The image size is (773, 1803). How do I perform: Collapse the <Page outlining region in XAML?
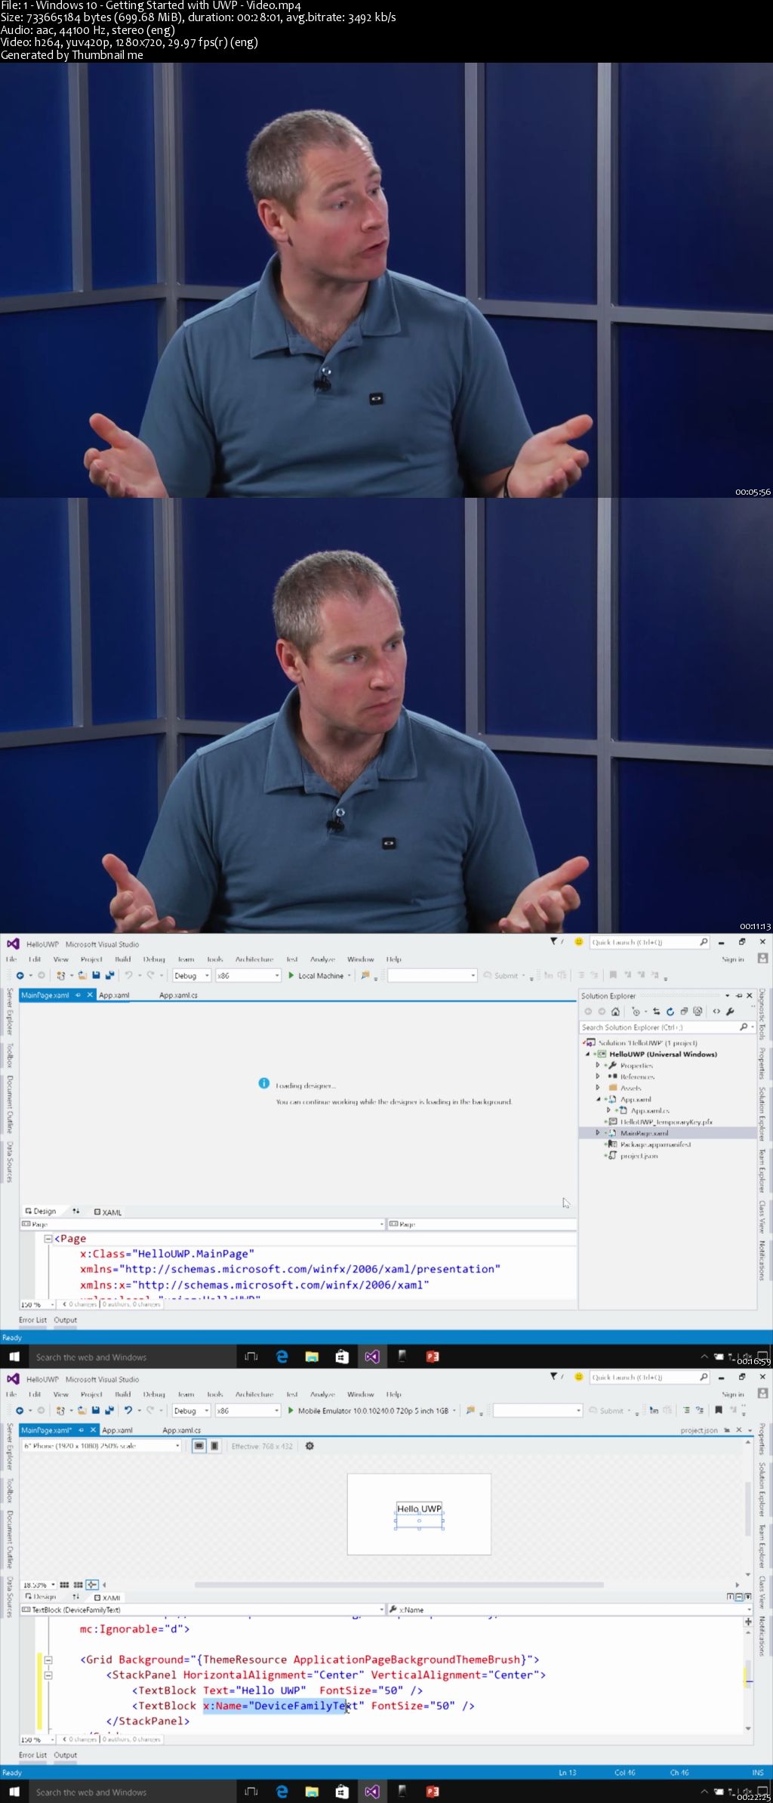click(48, 1239)
